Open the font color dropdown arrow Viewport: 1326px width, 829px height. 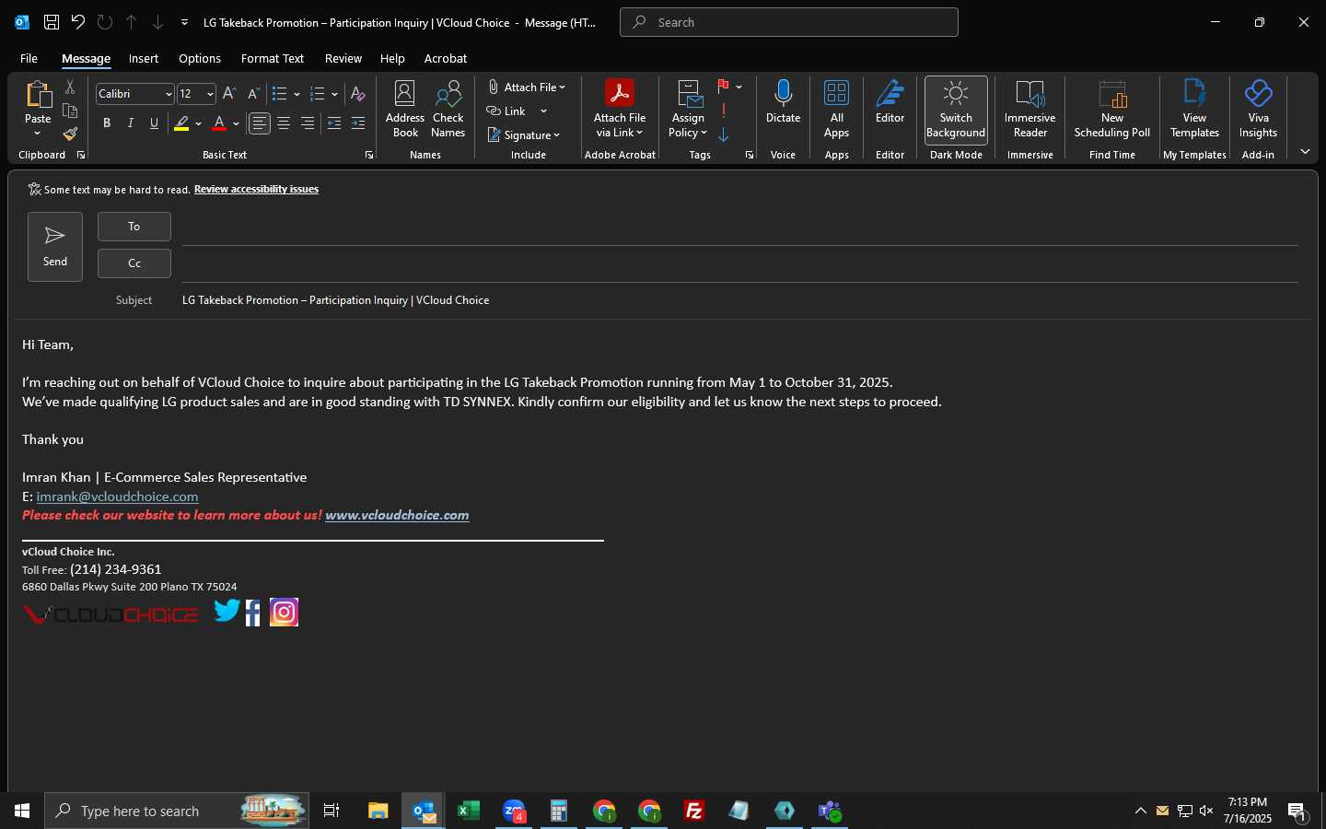pos(236,123)
